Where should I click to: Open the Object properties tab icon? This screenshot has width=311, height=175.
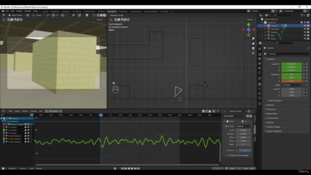(x=259, y=84)
